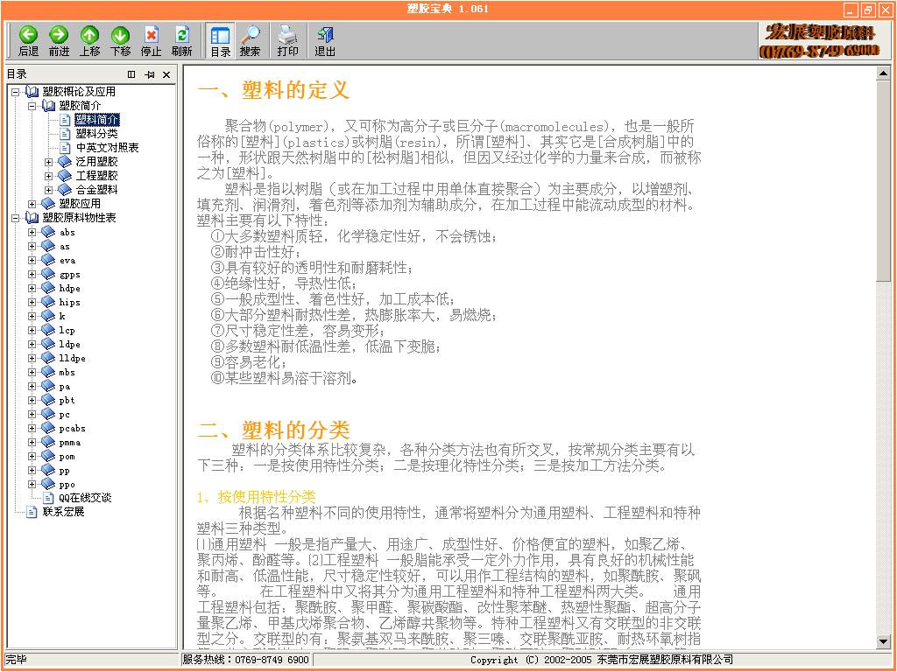Expand the 泛用塑胶 tree node

click(49, 162)
